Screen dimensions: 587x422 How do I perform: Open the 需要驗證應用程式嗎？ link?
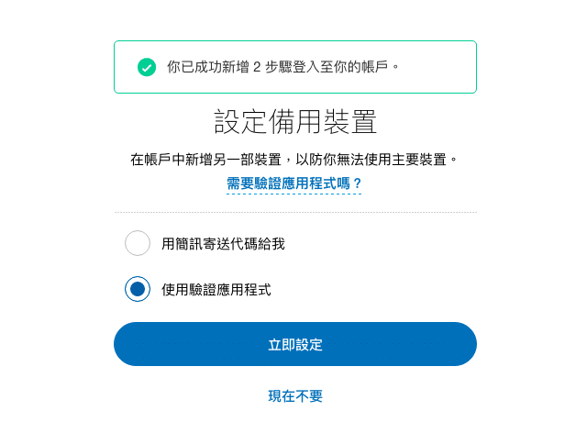point(294,183)
